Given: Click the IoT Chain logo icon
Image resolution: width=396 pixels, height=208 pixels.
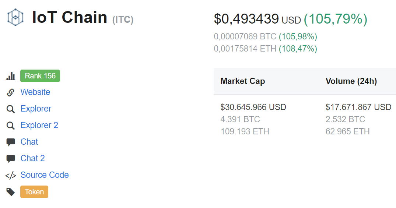Looking at the screenshot, I should tap(15, 17).
